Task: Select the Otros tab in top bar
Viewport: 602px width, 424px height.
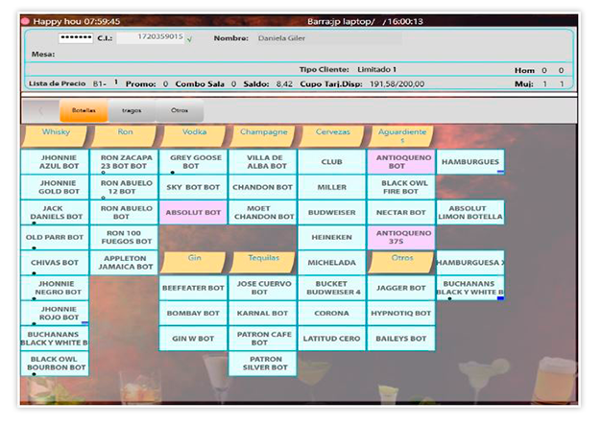Action: point(180,110)
